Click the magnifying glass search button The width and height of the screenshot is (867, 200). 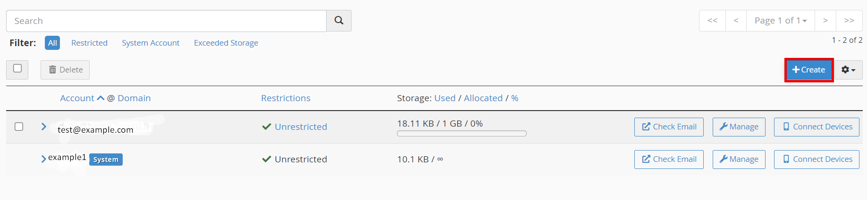click(x=339, y=21)
